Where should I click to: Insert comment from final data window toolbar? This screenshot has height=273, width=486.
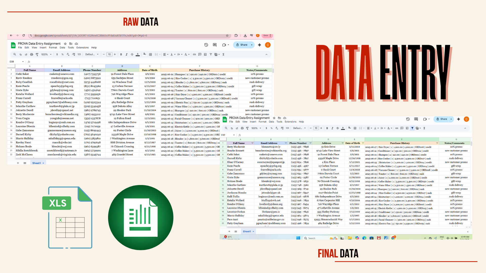[402, 128]
